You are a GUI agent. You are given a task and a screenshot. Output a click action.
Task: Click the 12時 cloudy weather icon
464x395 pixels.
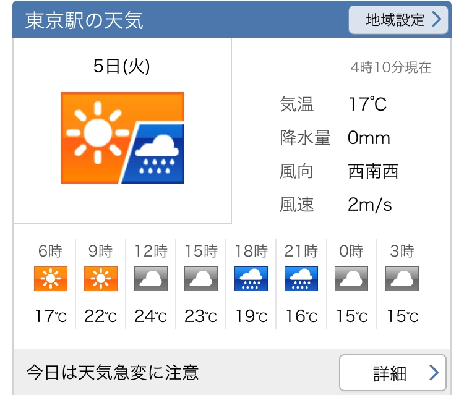point(151,279)
